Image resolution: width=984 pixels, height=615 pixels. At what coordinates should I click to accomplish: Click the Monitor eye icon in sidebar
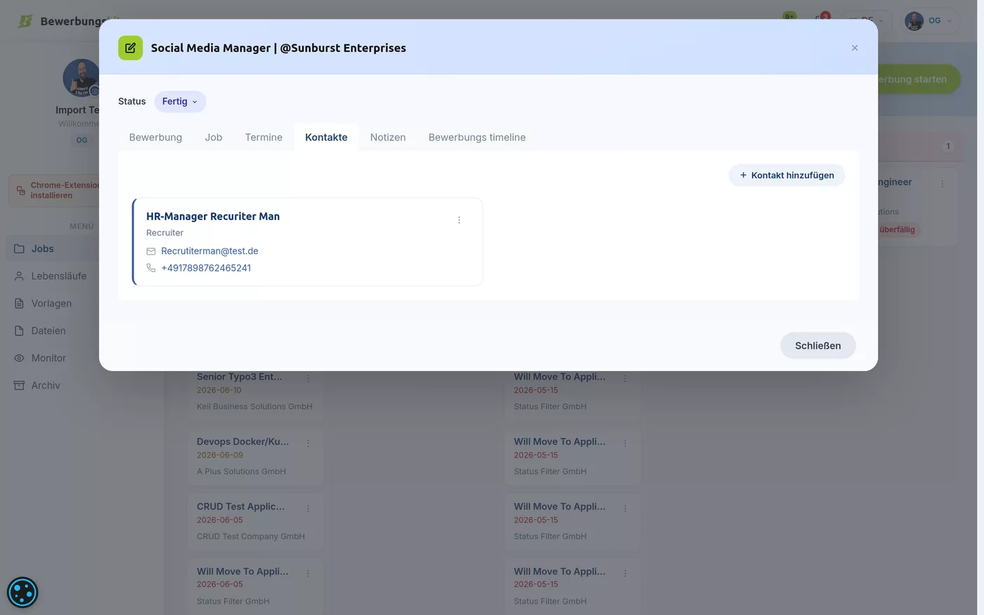19,358
